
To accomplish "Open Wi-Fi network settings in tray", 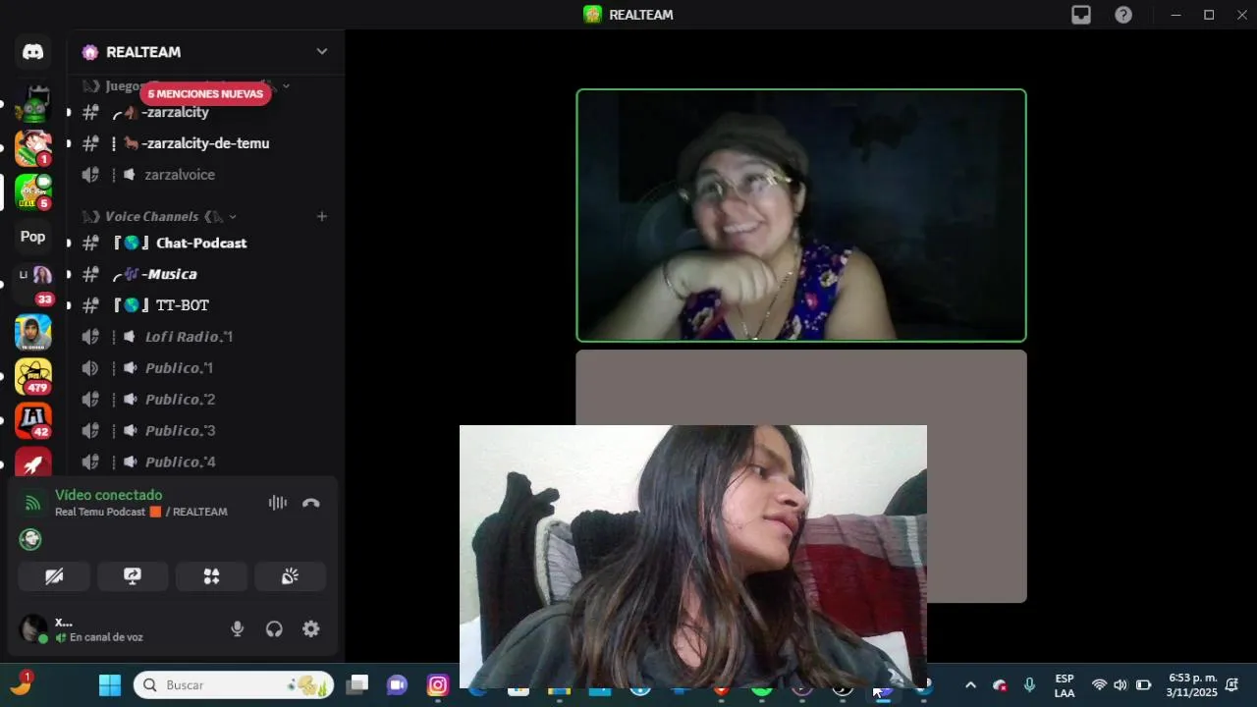I will [x=1099, y=684].
